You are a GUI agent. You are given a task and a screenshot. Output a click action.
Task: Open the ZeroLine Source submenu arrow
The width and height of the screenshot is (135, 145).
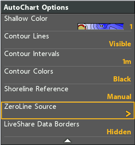coord(128,114)
